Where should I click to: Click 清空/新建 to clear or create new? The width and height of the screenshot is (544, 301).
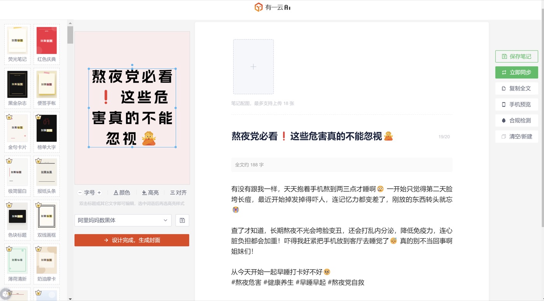click(x=516, y=137)
